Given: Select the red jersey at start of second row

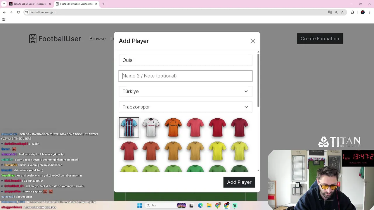Looking at the screenshot, I should [x=129, y=151].
